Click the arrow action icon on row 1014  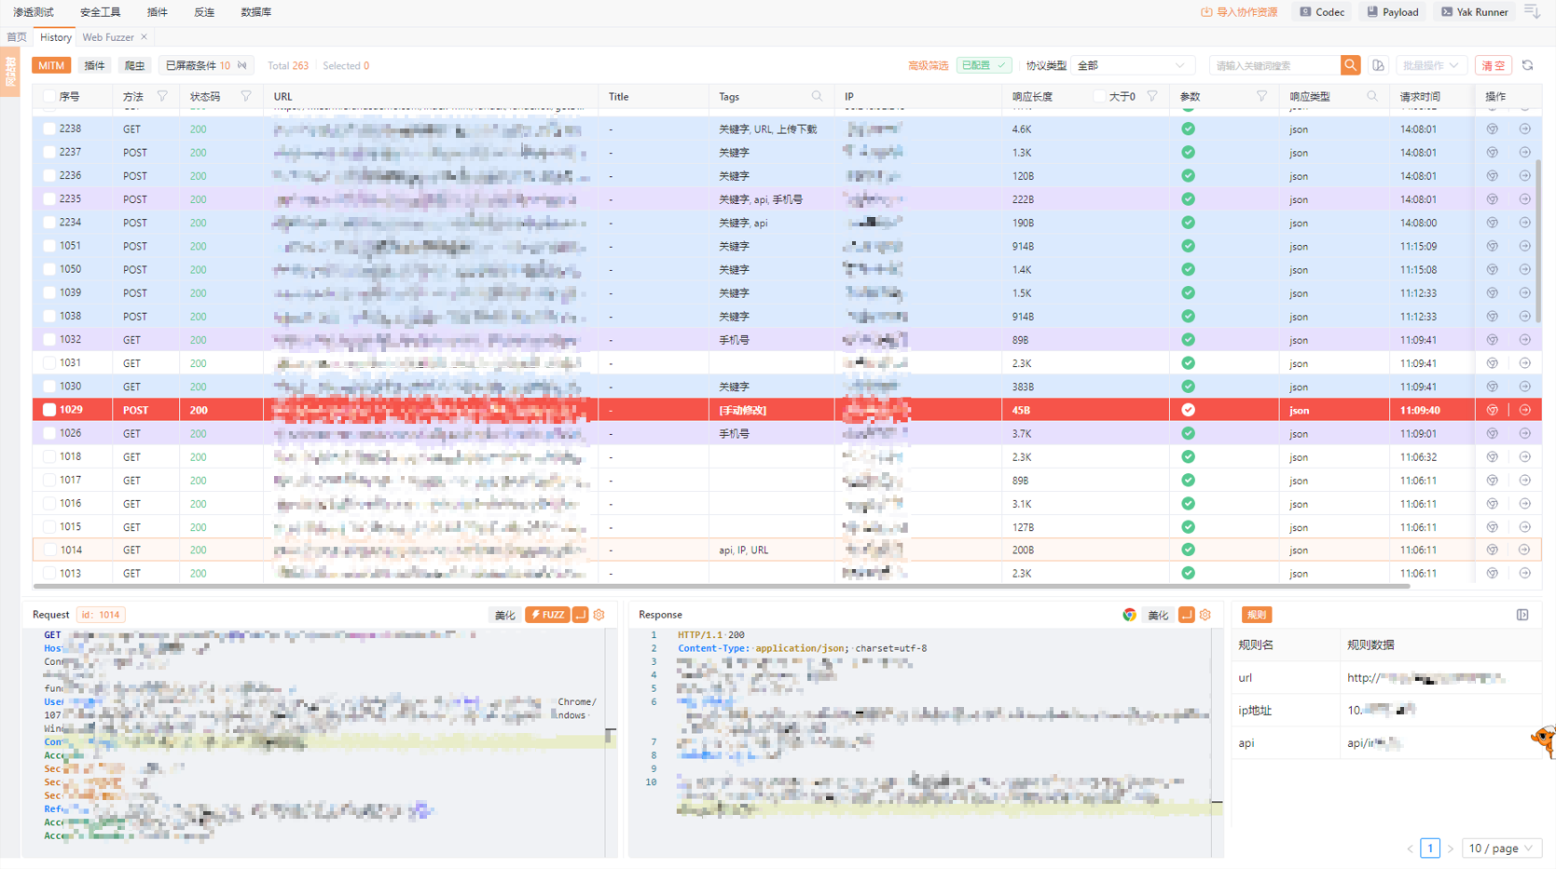coord(1525,550)
